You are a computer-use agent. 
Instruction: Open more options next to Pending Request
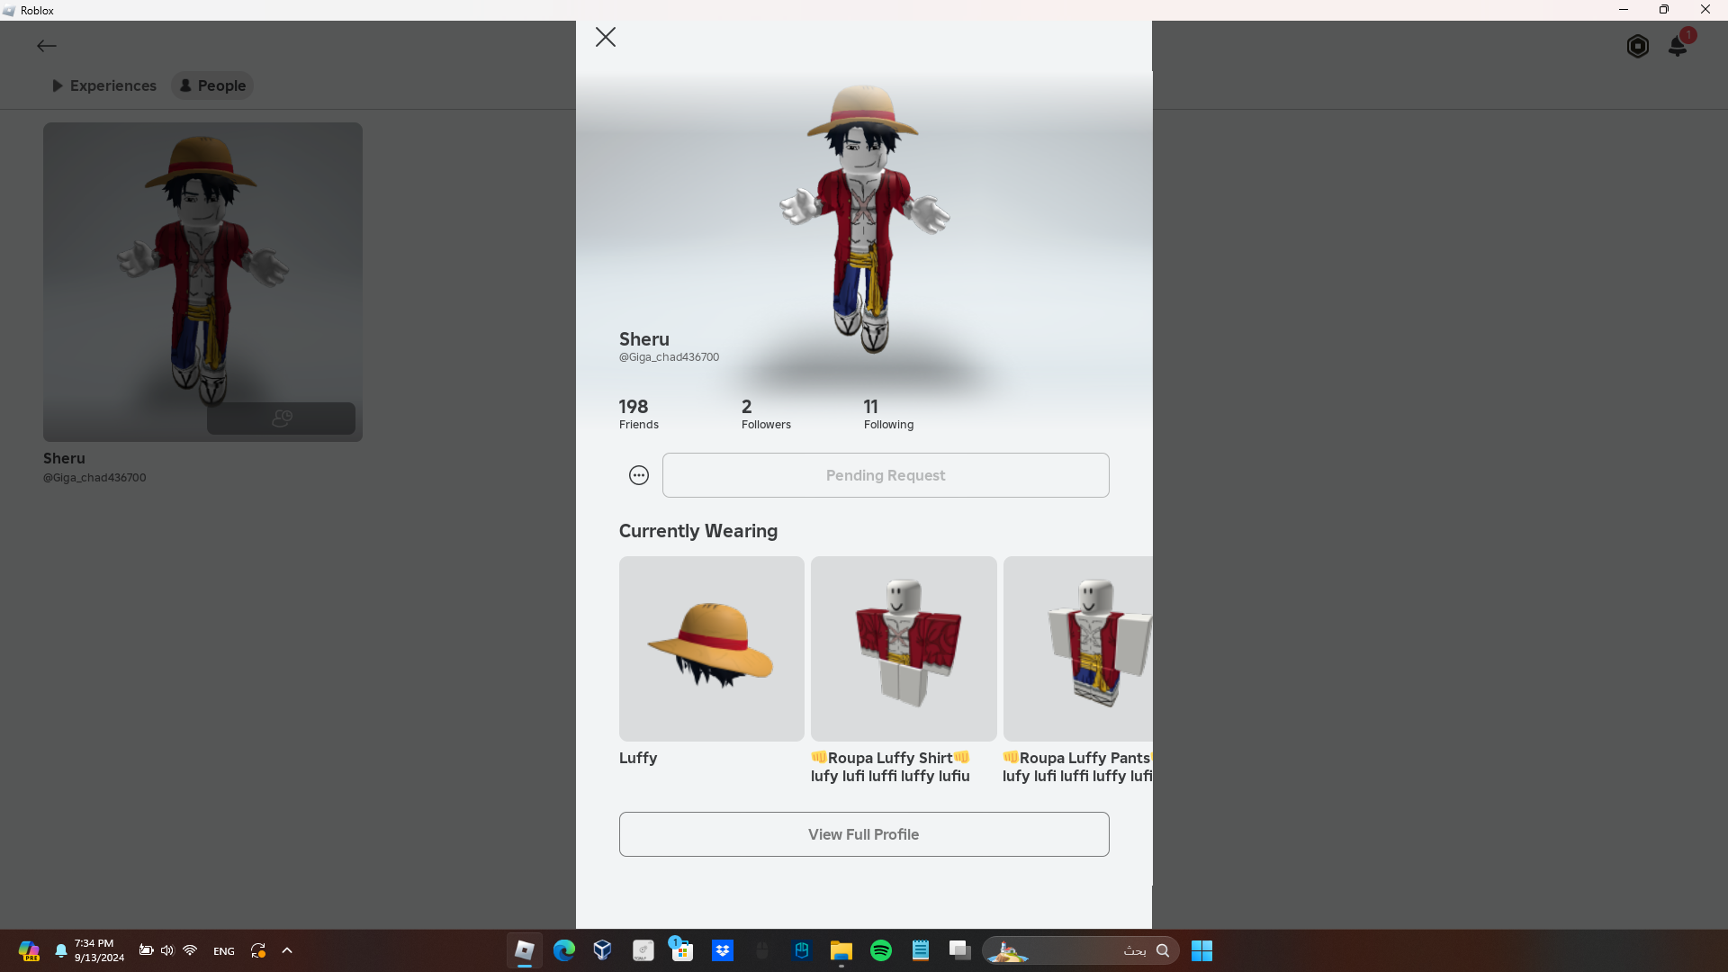click(639, 475)
